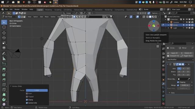Open the Modifier properties wrench tab
Viewport: 195px width, 109px height.
[x=163, y=84]
